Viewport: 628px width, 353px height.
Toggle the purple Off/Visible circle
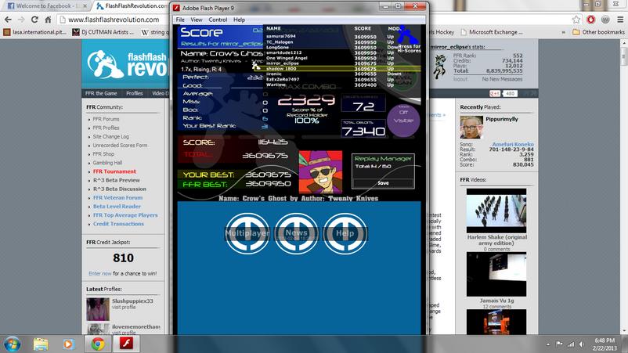point(403,120)
